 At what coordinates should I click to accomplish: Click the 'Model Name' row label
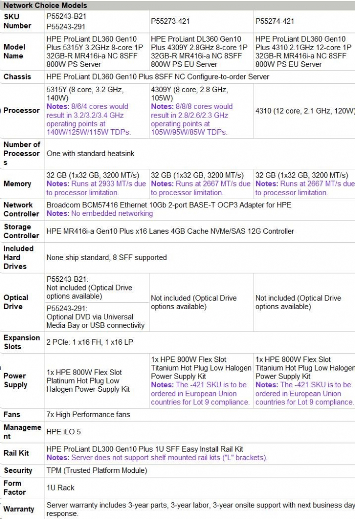coord(14,51)
